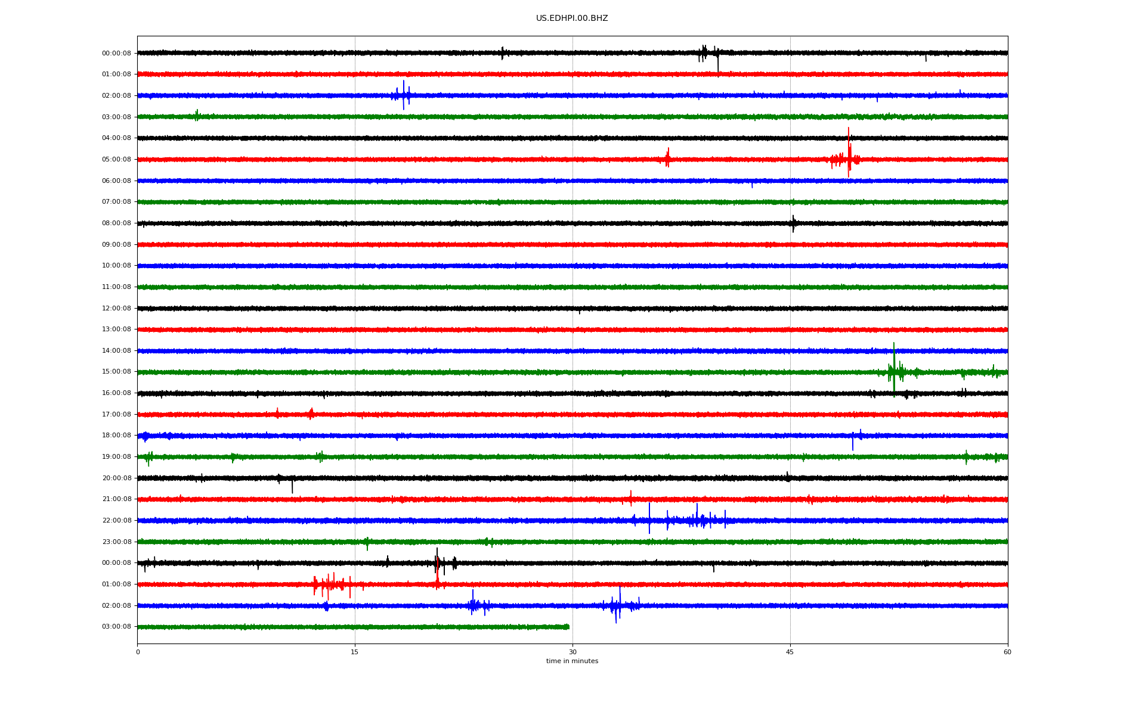1145x715 pixels.
Task: Select the 15:00:08 trace label
Action: click(x=116, y=372)
